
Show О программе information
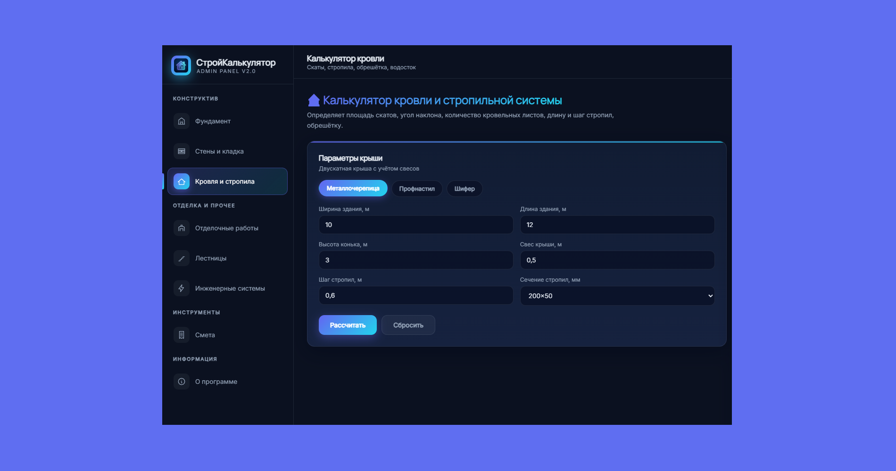tap(227, 382)
